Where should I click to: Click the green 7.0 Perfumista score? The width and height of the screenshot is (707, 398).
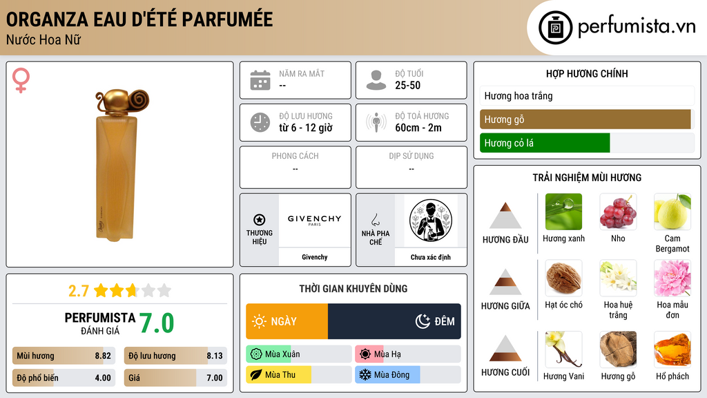click(x=157, y=323)
